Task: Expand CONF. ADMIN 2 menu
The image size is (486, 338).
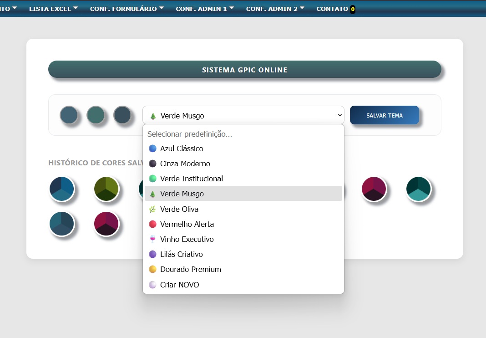Action: (275, 9)
